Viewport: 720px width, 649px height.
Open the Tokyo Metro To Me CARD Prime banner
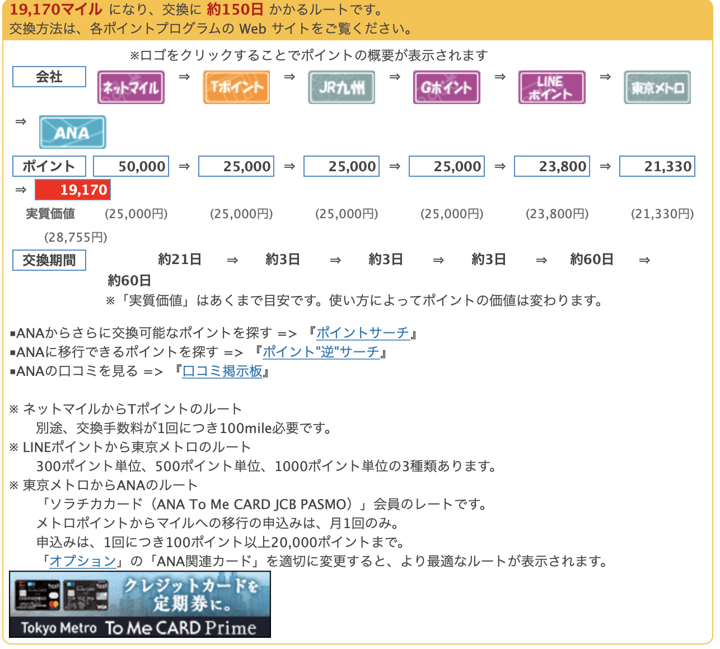click(140, 604)
